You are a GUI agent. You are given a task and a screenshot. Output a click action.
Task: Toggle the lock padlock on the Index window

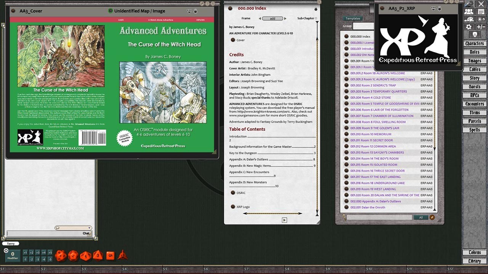[316, 8]
